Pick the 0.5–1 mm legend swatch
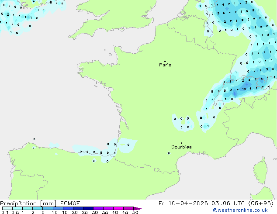 pos(17,208)
